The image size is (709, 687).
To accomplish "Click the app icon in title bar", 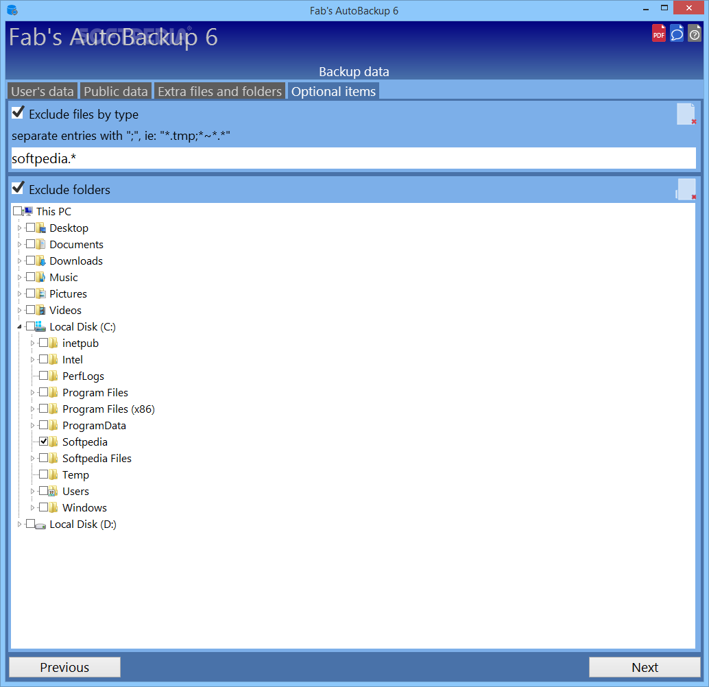I will 12,10.
